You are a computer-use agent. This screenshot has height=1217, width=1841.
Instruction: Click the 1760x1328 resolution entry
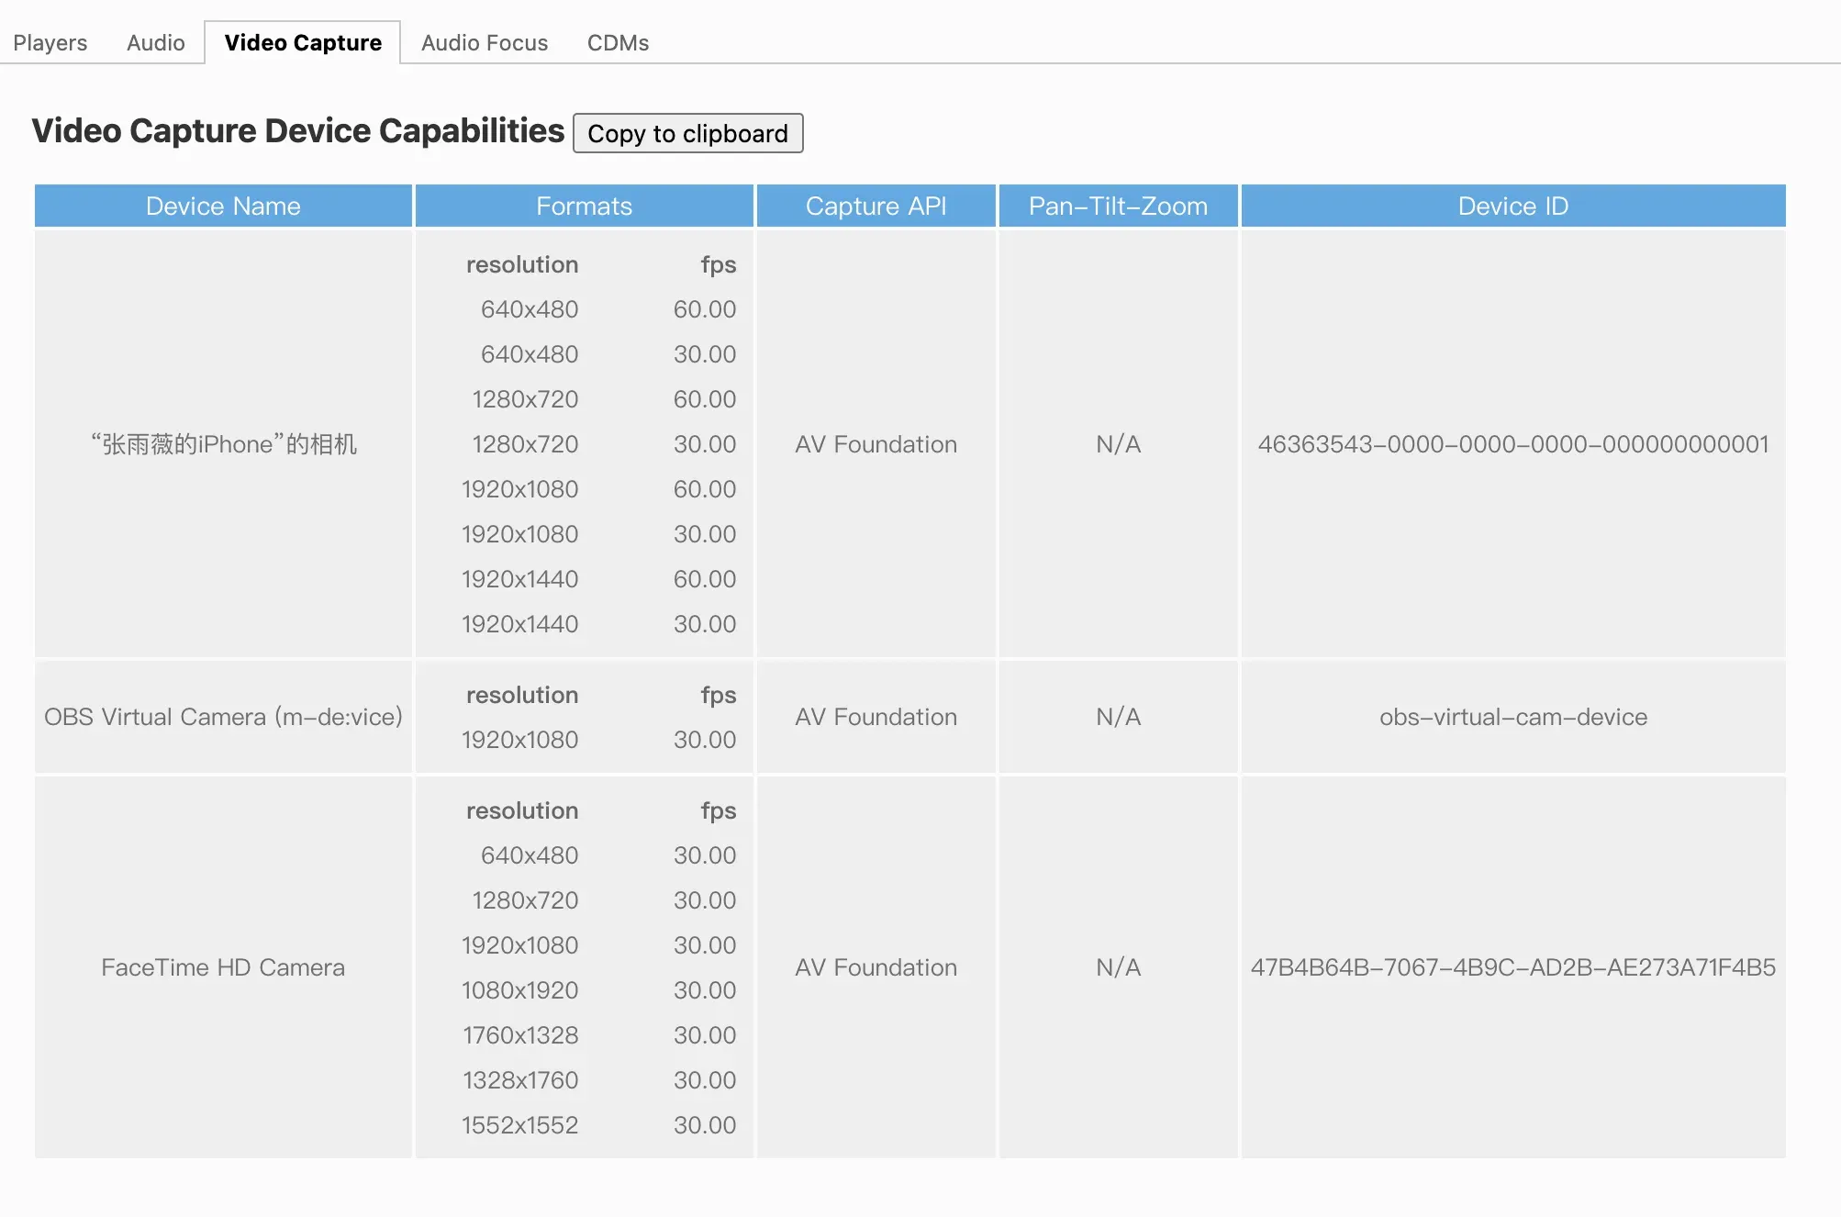tap(519, 1035)
